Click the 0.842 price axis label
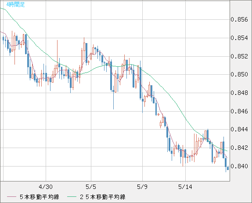This screenshot has height=203, width=252. pos(239,148)
